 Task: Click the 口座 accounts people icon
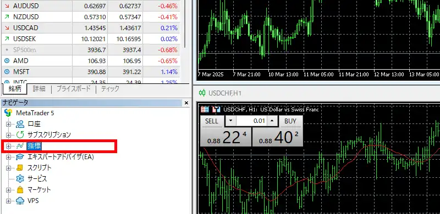pyautogui.click(x=20, y=124)
